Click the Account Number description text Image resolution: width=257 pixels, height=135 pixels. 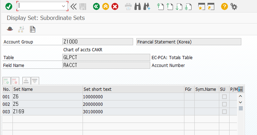(168, 65)
